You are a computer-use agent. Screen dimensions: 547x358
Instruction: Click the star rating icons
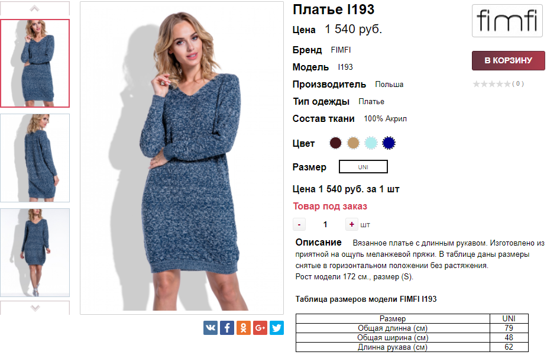coord(491,84)
